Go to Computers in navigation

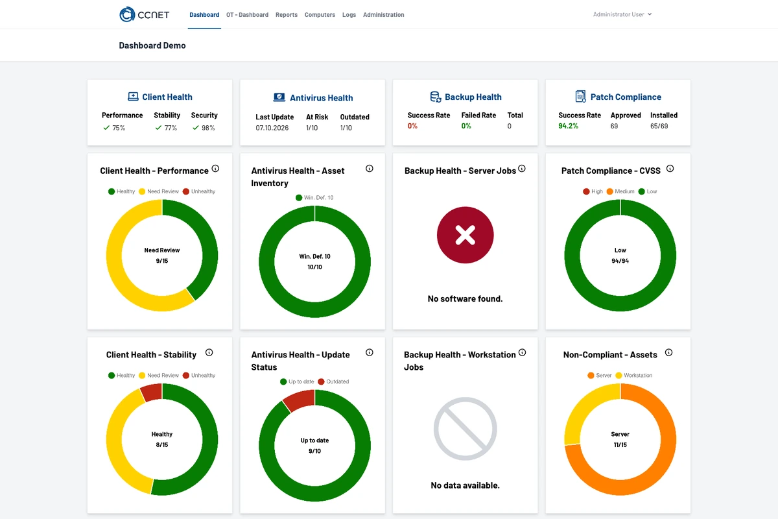320,15
